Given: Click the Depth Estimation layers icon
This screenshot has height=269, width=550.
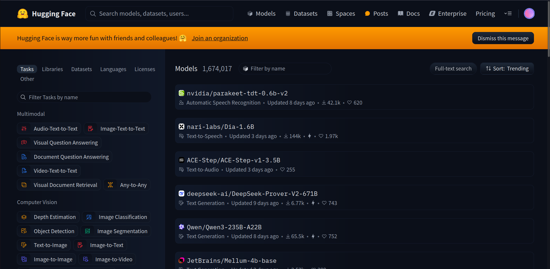Looking at the screenshot, I should 24,217.
